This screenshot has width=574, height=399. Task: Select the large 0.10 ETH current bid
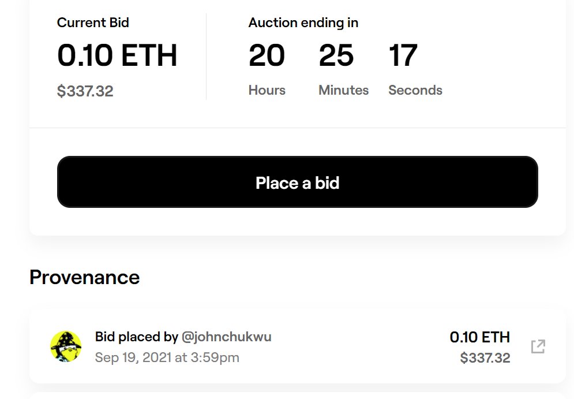point(117,55)
